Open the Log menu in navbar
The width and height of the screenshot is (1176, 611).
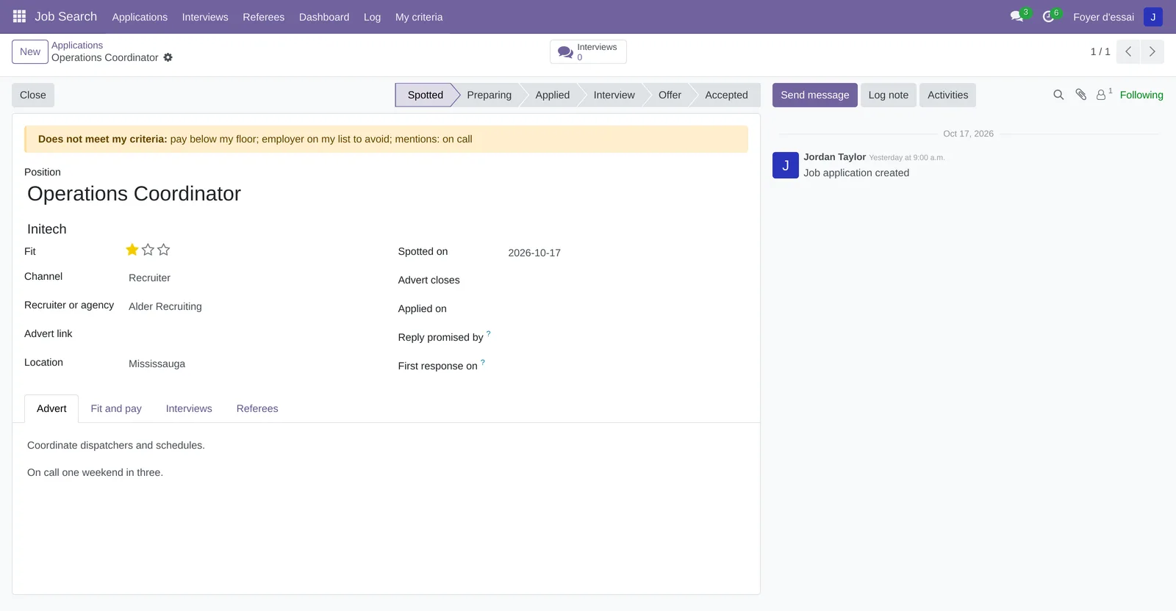tap(372, 17)
